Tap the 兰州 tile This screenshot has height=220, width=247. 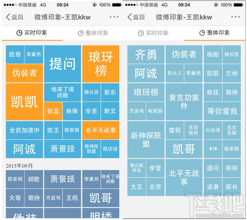pos(231,73)
